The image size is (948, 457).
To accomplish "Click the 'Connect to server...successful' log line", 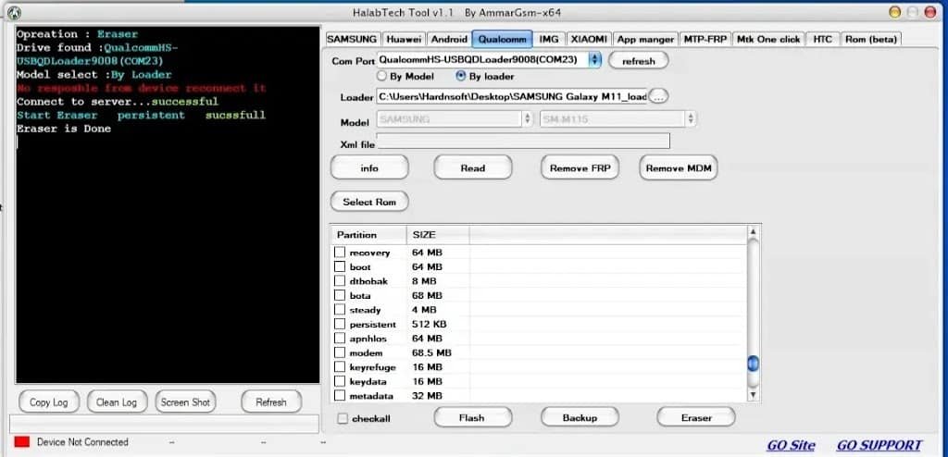I will pos(118,102).
